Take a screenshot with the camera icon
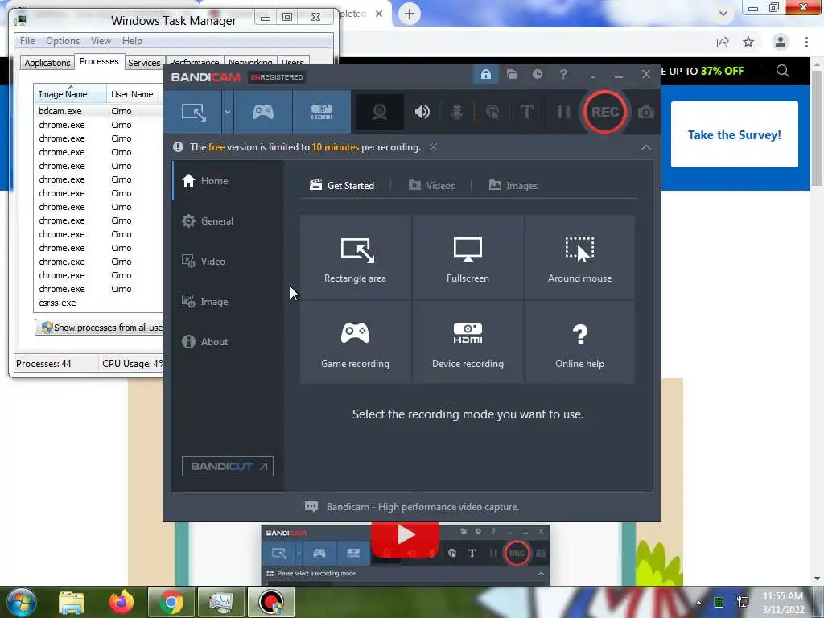Viewport: 824px width, 618px height. pyautogui.click(x=646, y=112)
